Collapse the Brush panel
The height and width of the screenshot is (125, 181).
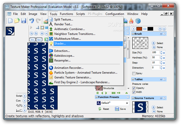pyautogui.click(x=133, y=34)
